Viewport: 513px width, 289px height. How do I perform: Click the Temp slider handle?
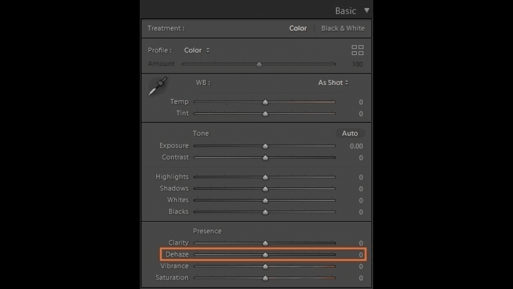point(265,102)
